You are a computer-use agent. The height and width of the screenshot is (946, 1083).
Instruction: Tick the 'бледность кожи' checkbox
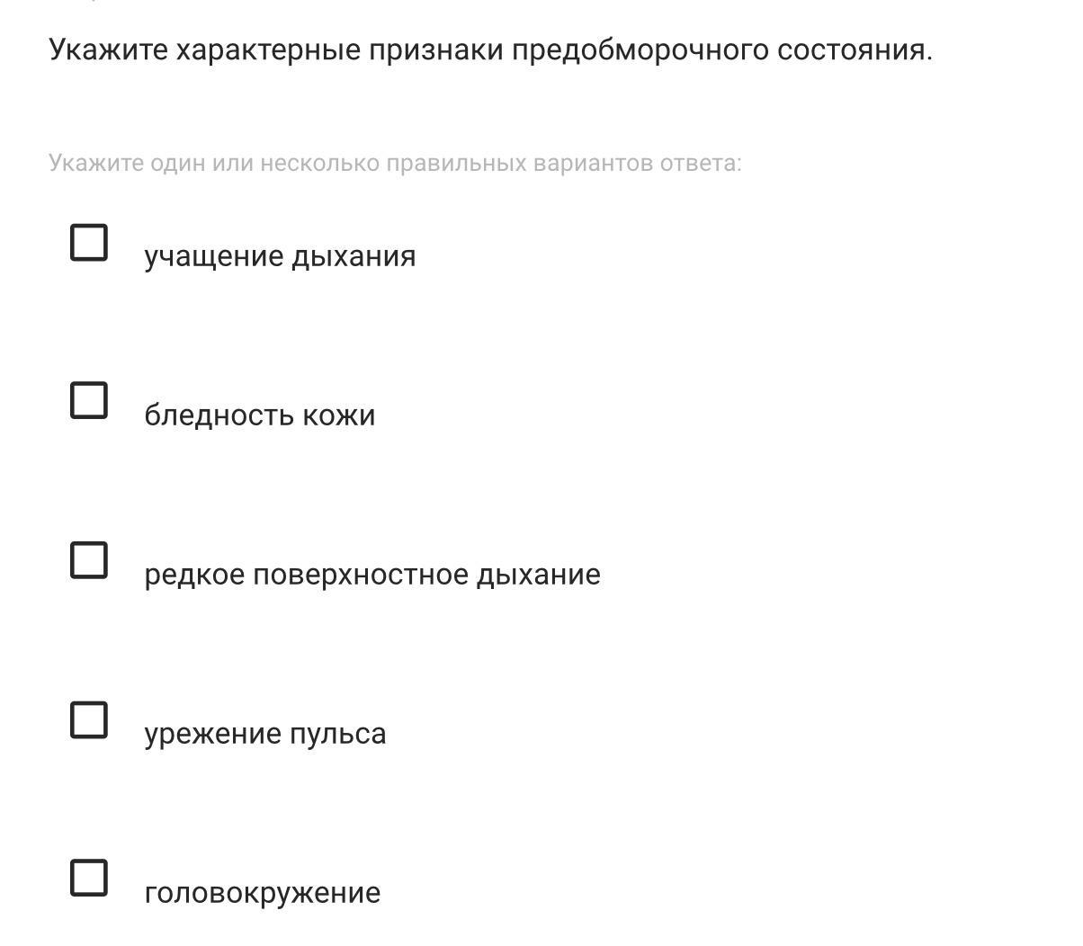click(89, 400)
